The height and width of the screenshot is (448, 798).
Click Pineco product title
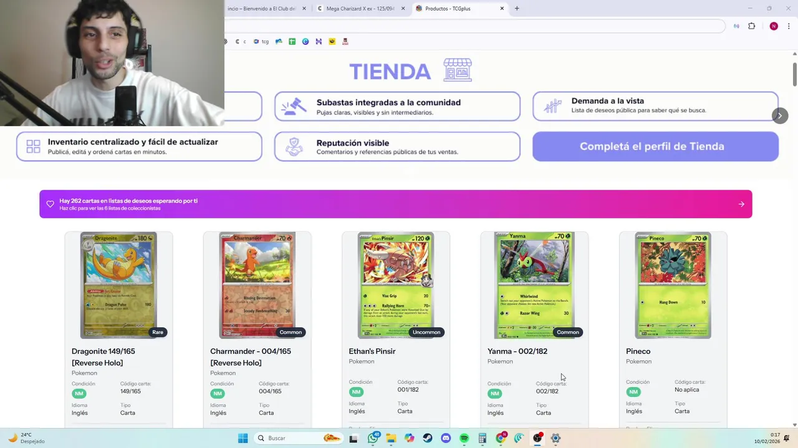[638, 352]
